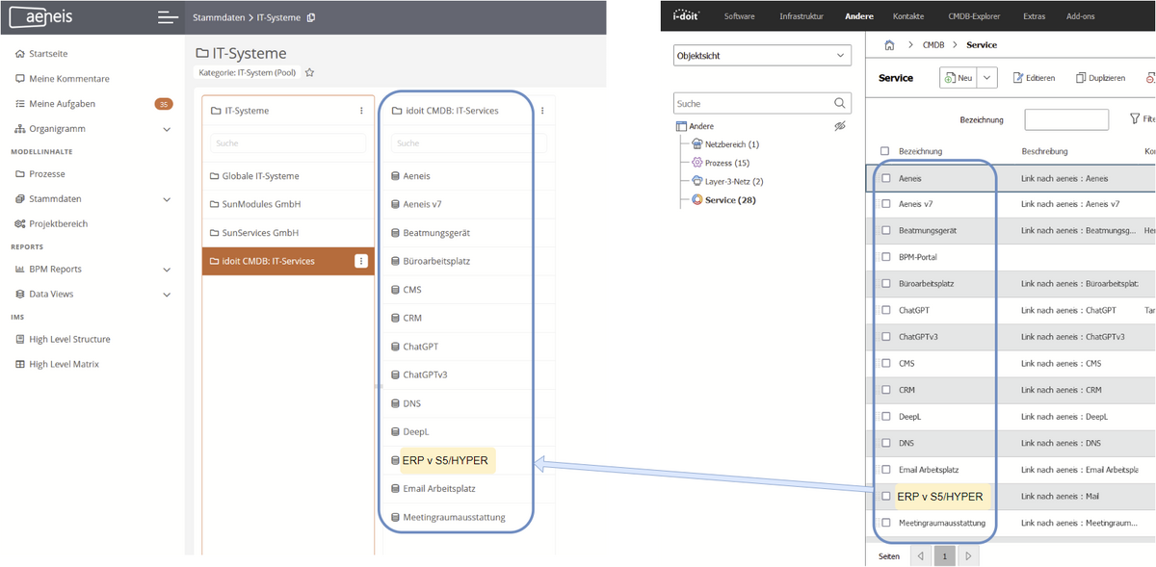The image size is (1156, 567).
Task: Click the database icon next to DeepL in aeneis
Action: (x=395, y=432)
